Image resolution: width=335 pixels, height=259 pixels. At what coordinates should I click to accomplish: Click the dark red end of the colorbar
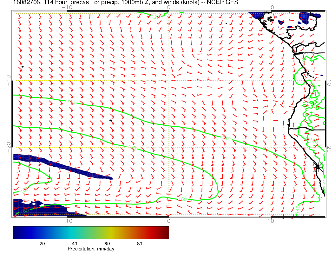click(165, 233)
